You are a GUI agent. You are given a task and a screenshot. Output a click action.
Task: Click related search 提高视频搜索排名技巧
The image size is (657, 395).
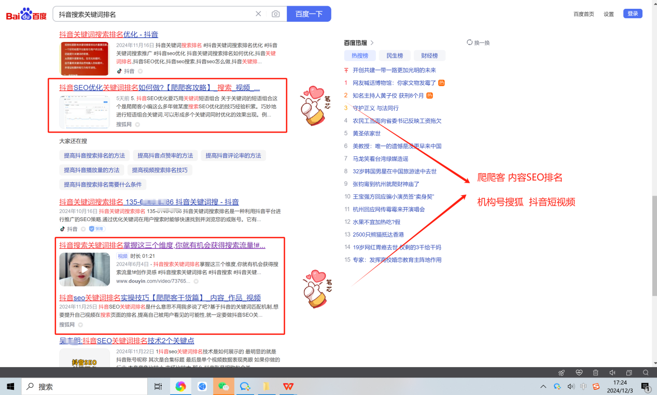coord(160,170)
